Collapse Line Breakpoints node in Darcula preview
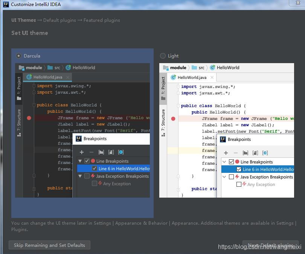305x254 pixels. point(80,161)
